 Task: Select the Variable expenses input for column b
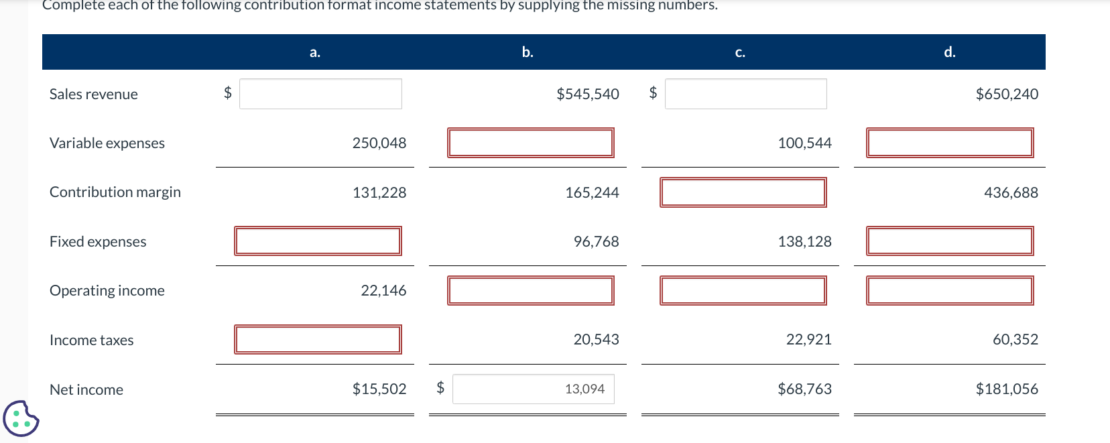tap(530, 142)
